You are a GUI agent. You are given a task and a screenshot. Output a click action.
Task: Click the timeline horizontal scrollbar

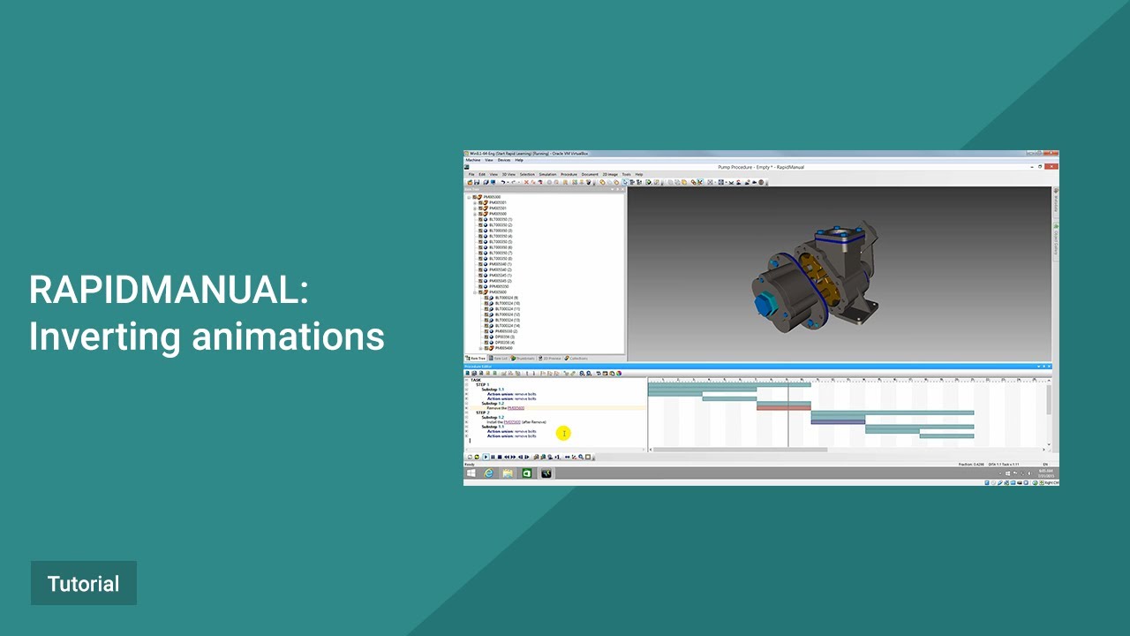click(x=740, y=450)
